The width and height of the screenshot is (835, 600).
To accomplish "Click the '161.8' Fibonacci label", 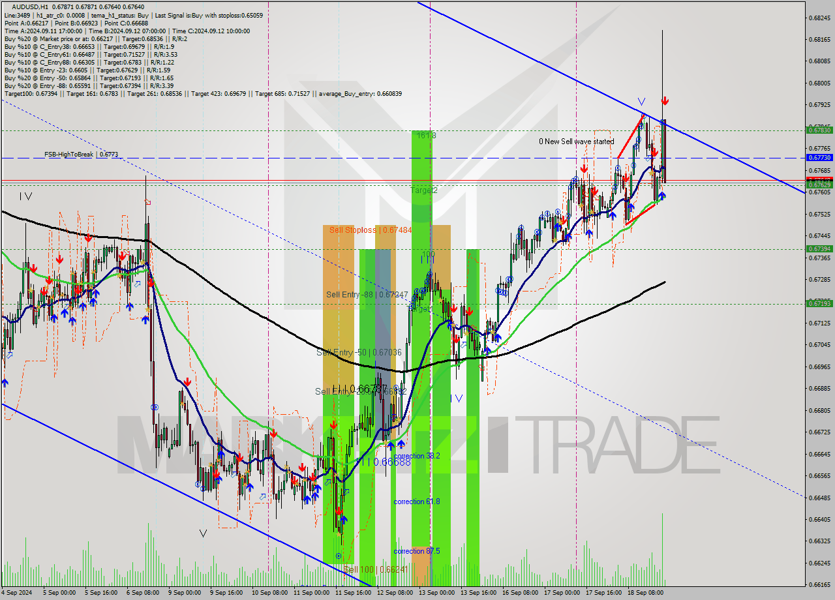I will coord(426,135).
